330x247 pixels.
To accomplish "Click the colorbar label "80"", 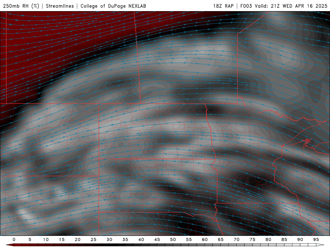I will point(269,240).
